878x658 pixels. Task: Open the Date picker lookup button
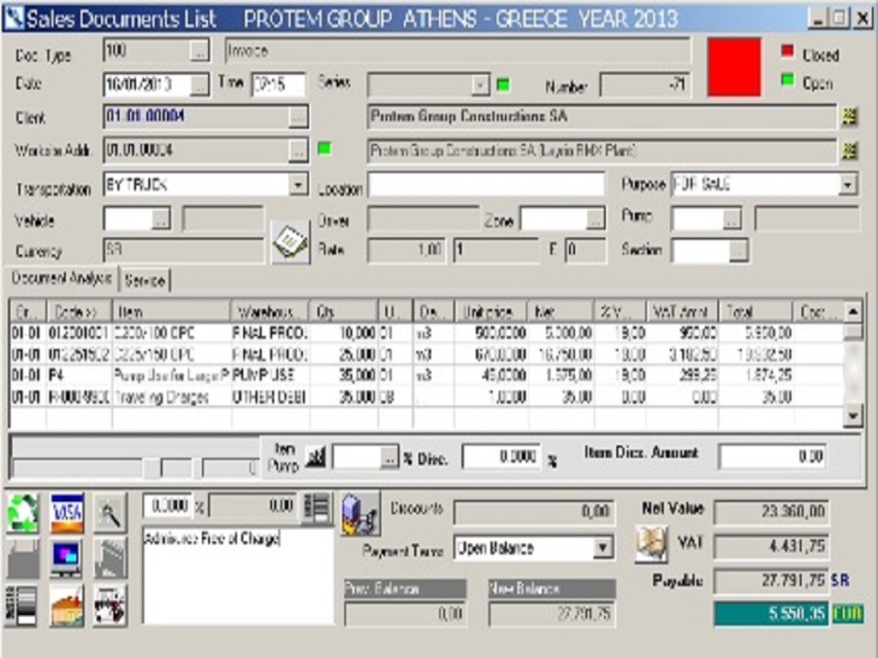point(199,85)
